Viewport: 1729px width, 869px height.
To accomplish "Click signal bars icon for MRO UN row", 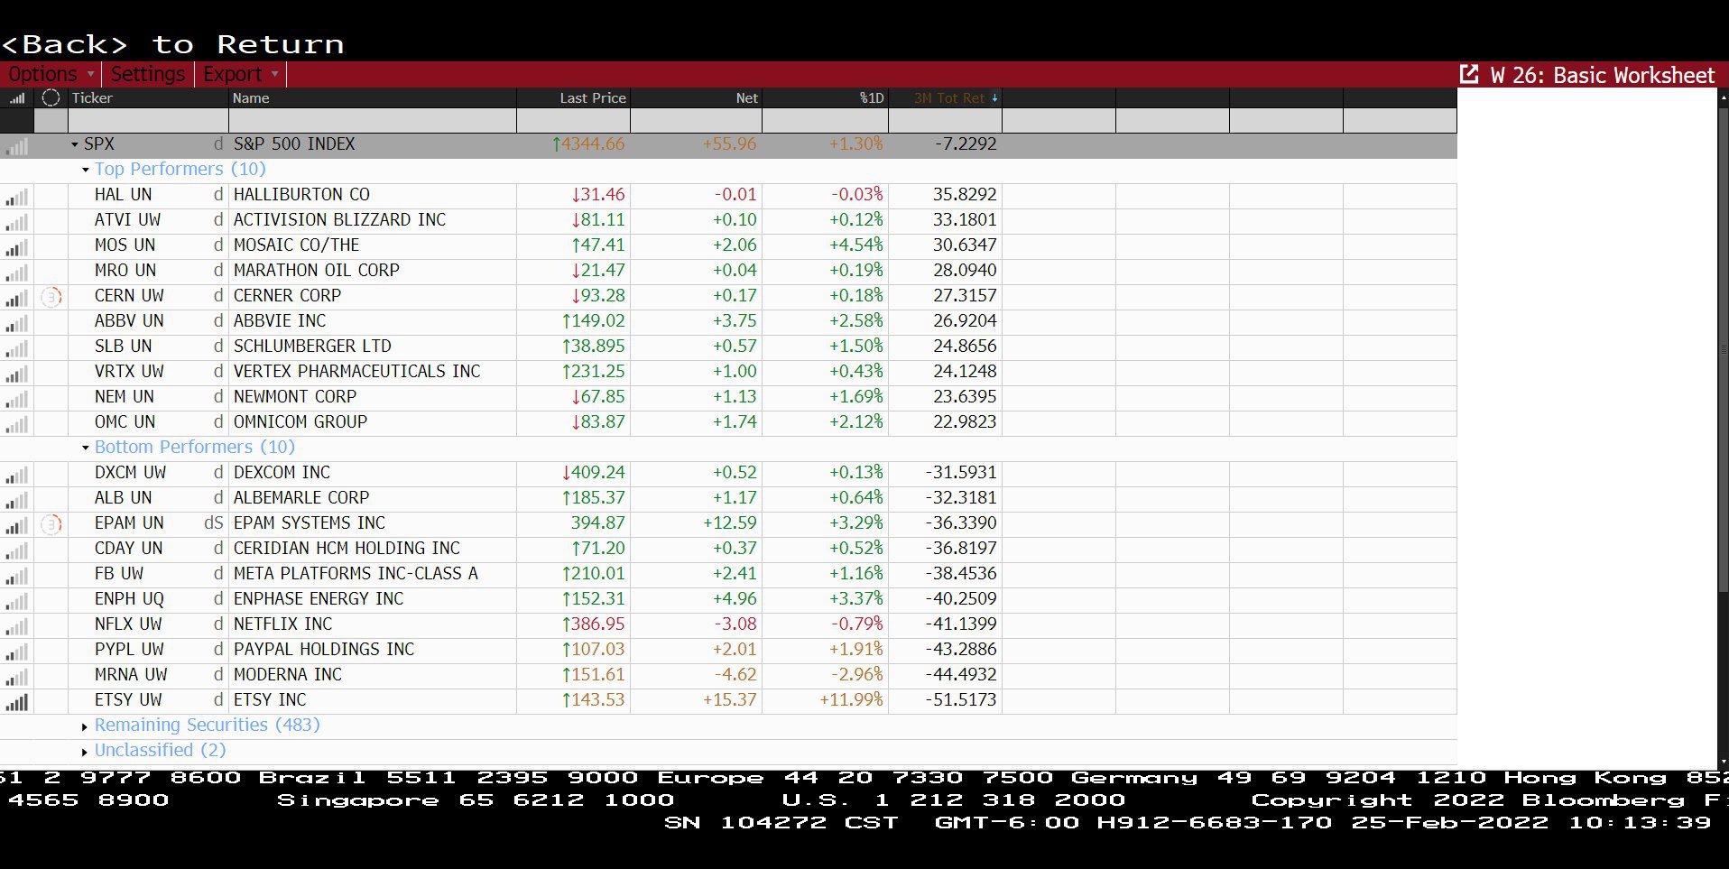I will tap(16, 272).
